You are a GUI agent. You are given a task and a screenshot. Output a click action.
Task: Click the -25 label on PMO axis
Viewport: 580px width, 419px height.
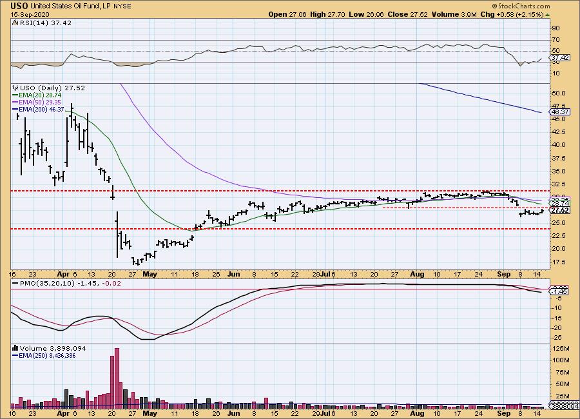(557, 338)
